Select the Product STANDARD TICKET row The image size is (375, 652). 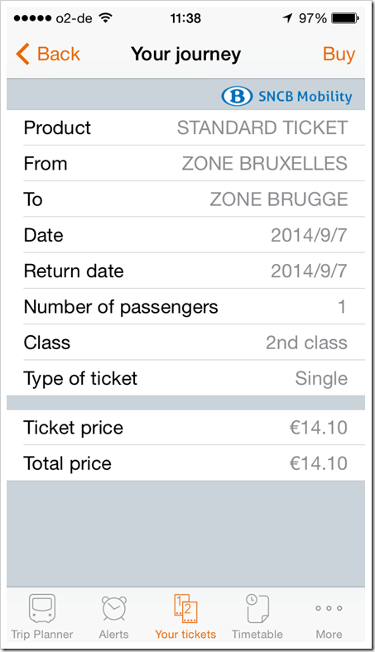coord(185,127)
